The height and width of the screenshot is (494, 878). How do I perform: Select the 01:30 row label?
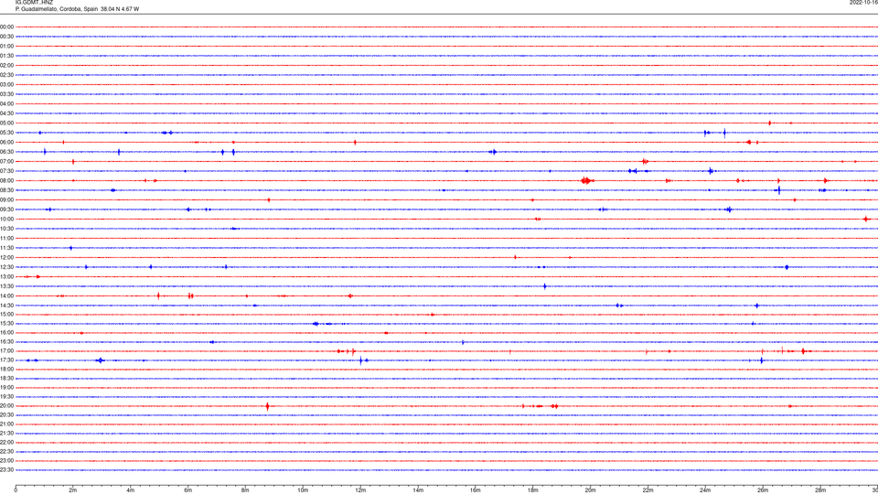[x=6, y=56]
